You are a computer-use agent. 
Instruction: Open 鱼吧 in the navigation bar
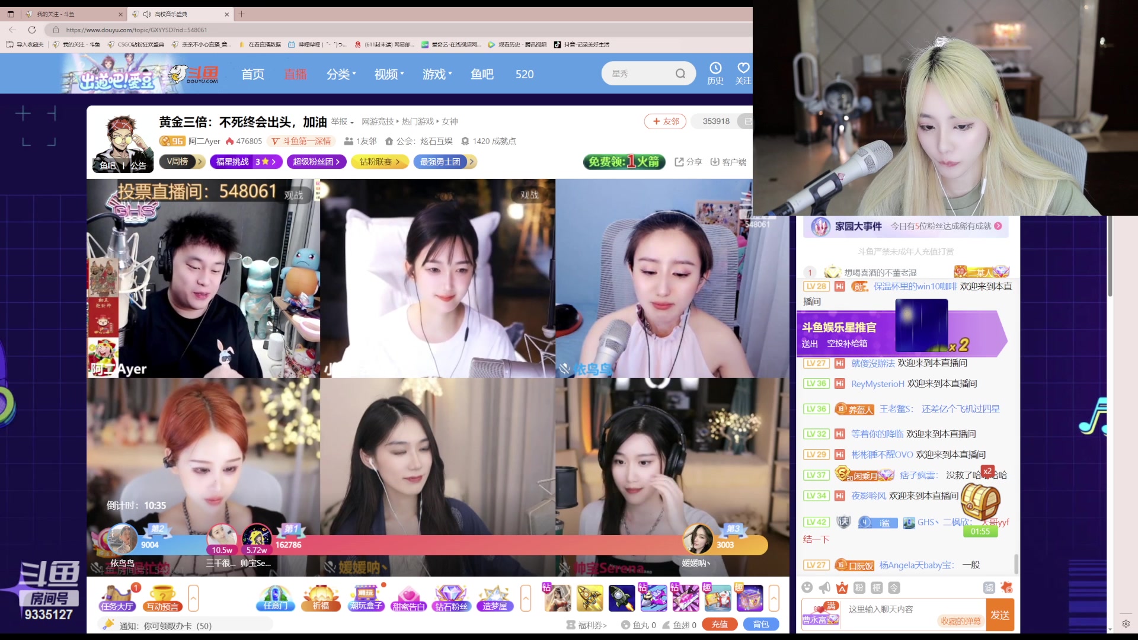[482, 74]
